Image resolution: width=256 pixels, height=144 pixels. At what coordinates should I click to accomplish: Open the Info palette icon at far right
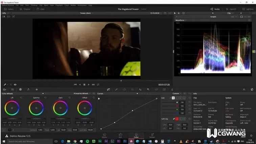click(x=252, y=89)
